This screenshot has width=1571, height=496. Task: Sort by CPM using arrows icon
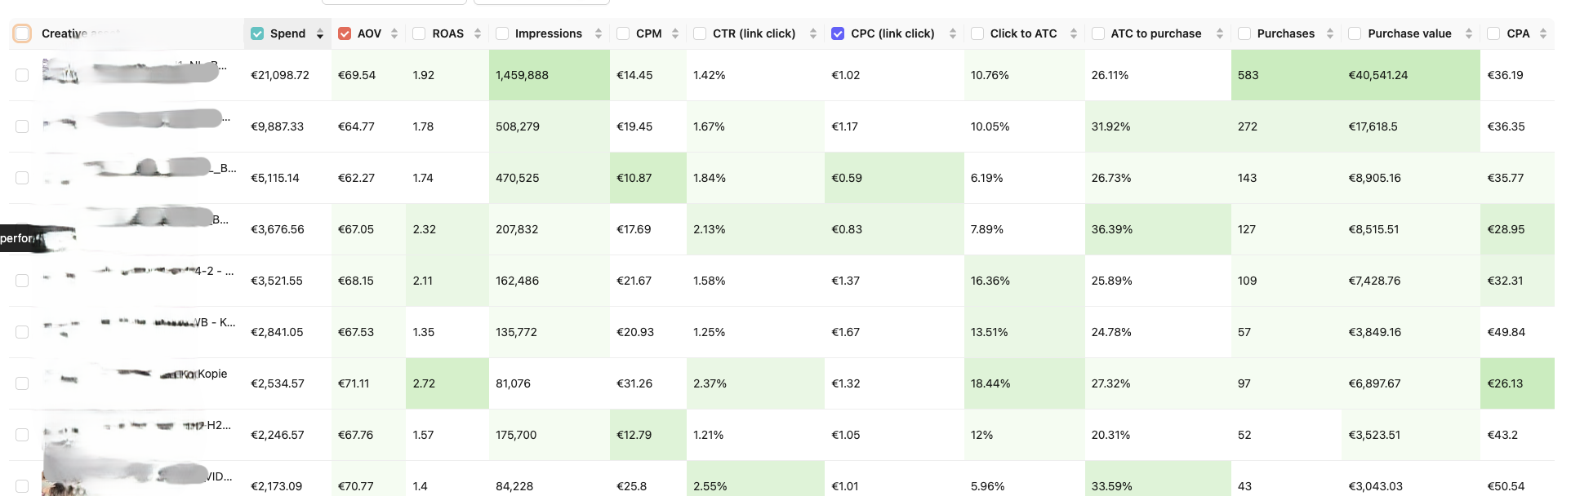coord(675,33)
